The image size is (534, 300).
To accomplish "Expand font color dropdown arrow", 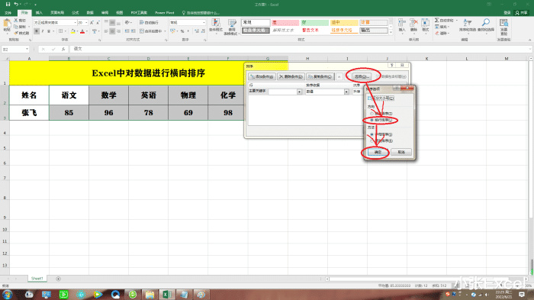I will point(87,31).
